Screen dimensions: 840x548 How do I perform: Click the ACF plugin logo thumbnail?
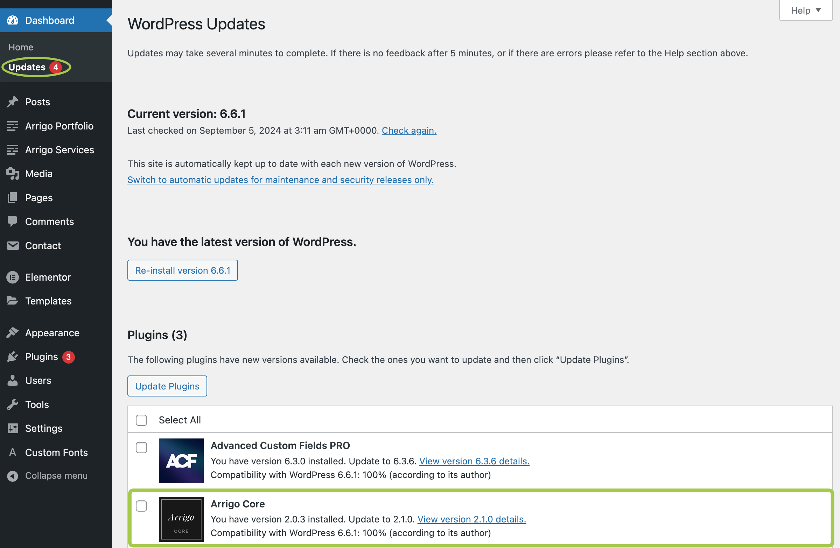tap(181, 461)
